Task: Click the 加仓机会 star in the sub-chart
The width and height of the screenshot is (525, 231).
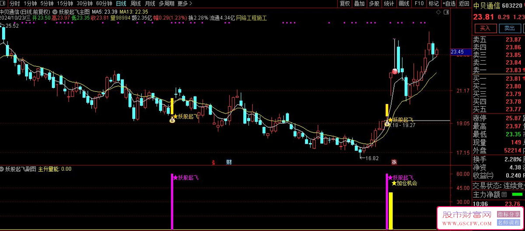Action: 394,183
